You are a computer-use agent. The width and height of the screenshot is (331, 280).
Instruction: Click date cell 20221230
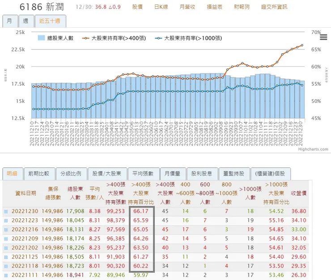tap(25, 211)
